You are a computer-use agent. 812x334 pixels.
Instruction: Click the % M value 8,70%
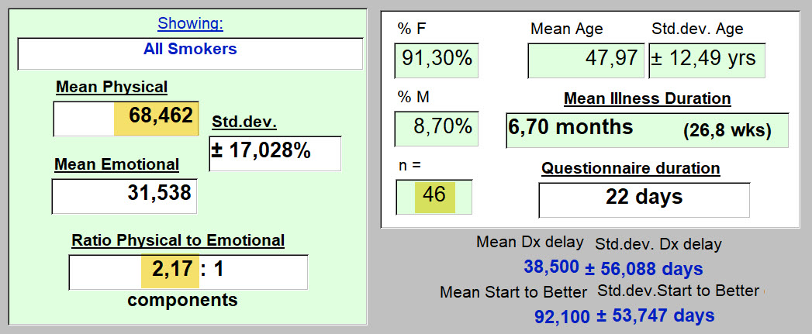(x=436, y=129)
